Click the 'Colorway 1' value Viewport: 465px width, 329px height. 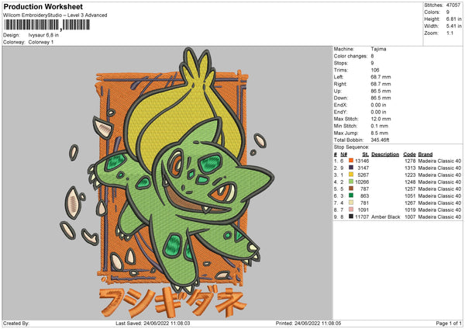pos(41,42)
